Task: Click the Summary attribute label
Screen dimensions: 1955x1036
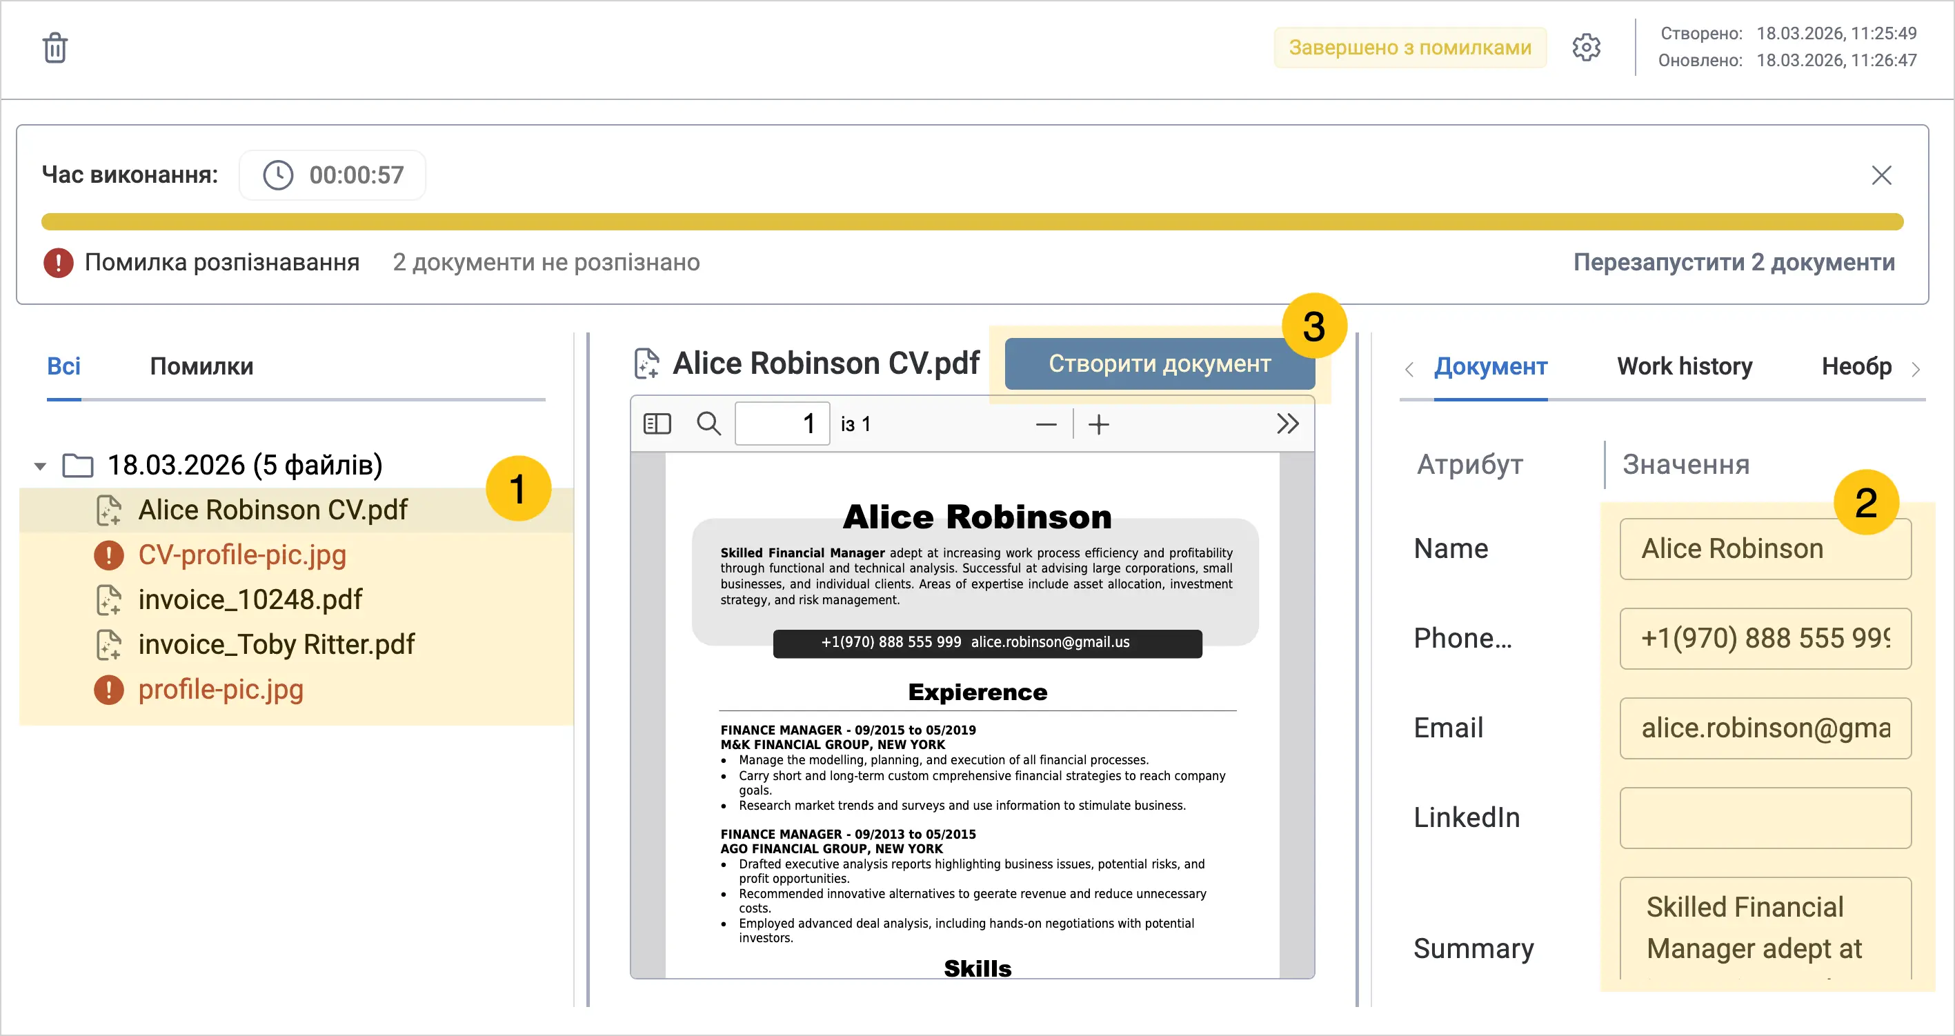Action: tap(1473, 948)
